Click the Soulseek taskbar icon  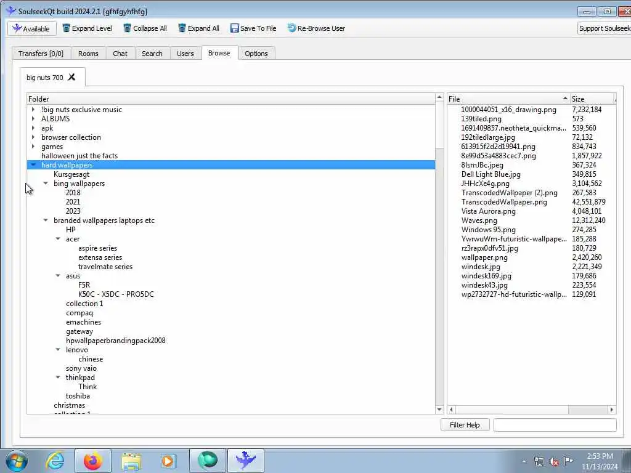[245, 461]
